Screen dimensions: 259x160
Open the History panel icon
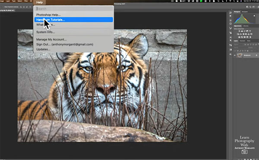pos(231,13)
